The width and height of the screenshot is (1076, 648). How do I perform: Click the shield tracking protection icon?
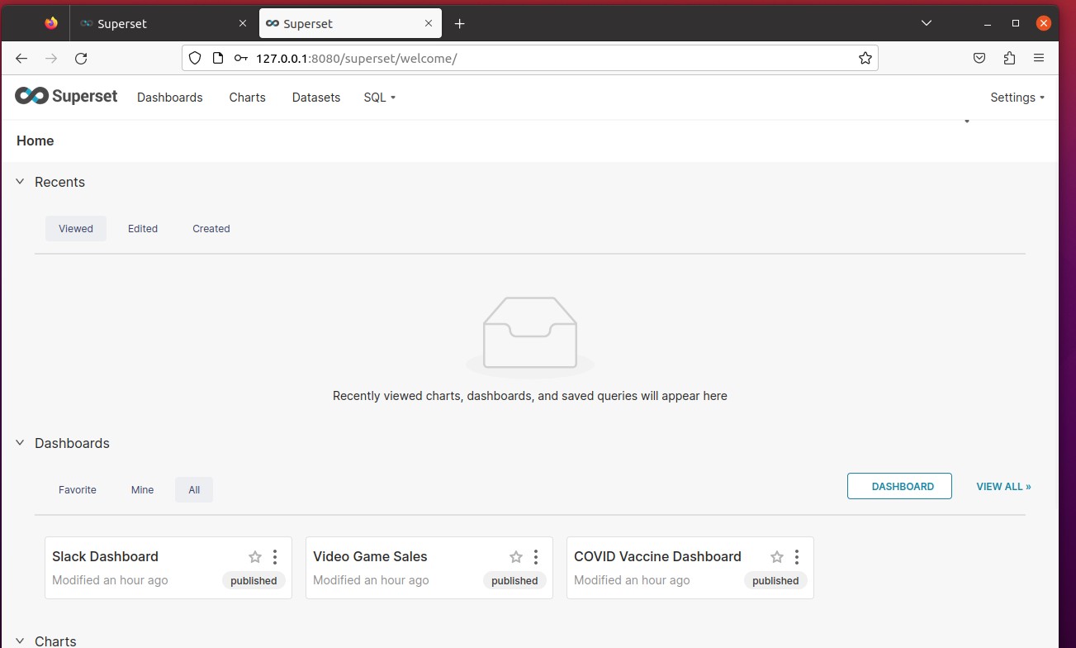(195, 58)
